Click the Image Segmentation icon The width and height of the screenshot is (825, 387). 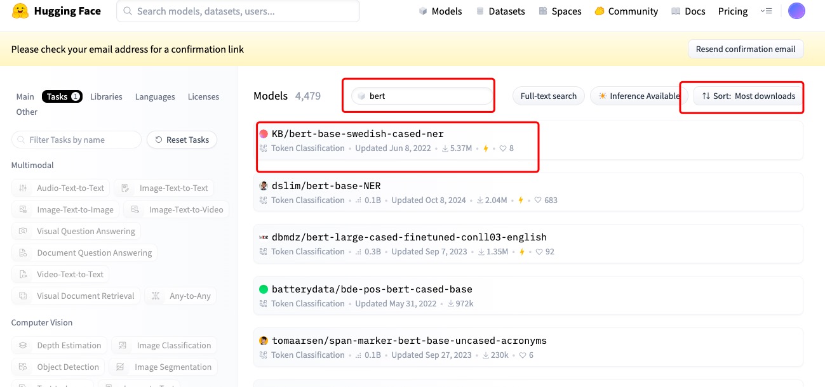[121, 367]
